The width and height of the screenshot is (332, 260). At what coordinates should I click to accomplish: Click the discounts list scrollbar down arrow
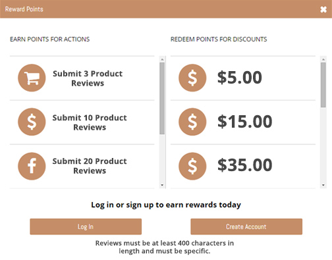coord(323,185)
